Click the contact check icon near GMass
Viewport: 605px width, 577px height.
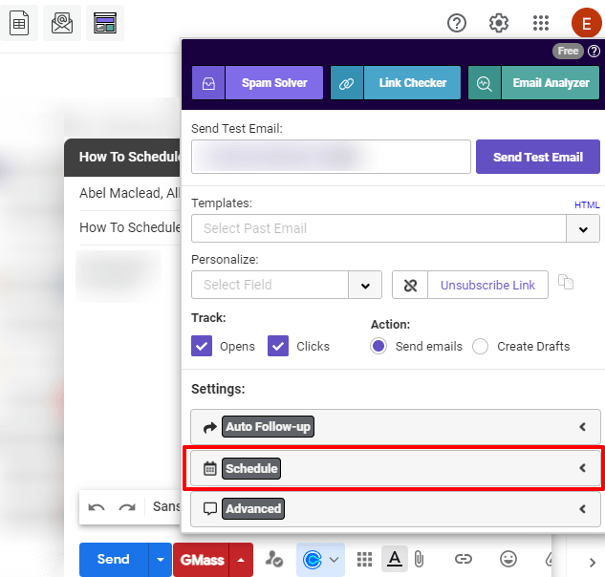274,559
